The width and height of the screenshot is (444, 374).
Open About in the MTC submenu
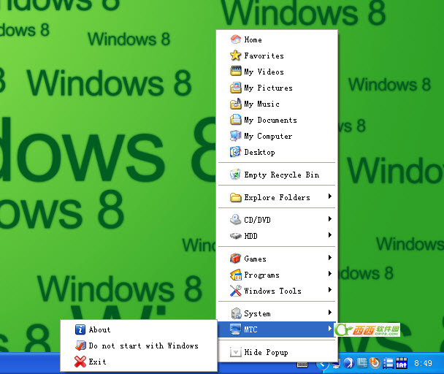click(x=139, y=329)
